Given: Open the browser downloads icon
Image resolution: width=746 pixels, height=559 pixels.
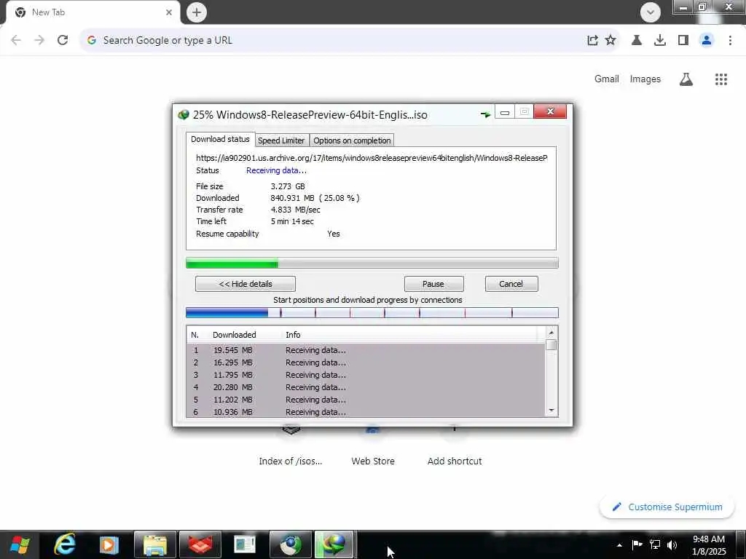Looking at the screenshot, I should click(x=660, y=41).
